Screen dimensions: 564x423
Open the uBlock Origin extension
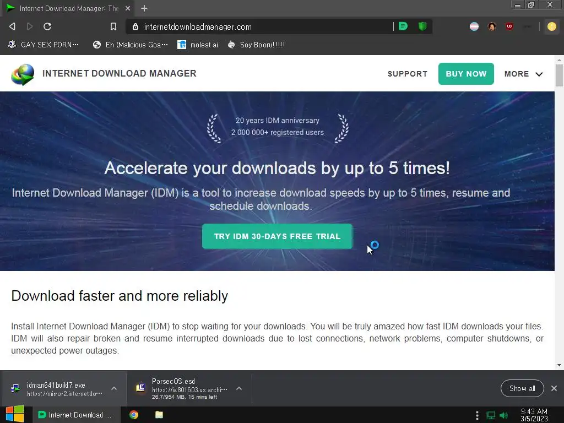[x=509, y=26]
